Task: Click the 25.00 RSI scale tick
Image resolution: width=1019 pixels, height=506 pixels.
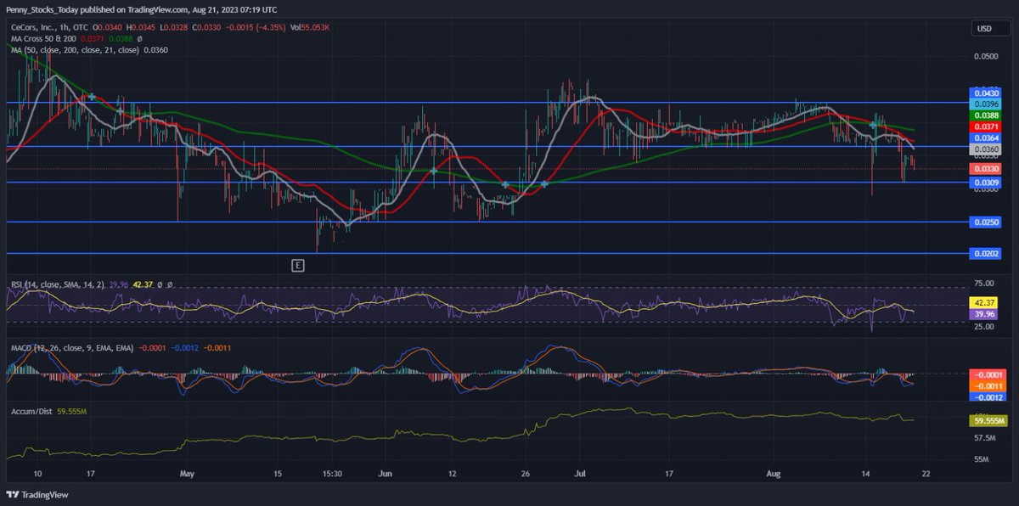Action: pos(985,327)
